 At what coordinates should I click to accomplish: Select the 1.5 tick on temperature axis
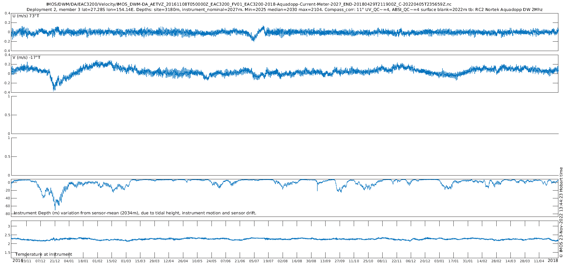8,253
